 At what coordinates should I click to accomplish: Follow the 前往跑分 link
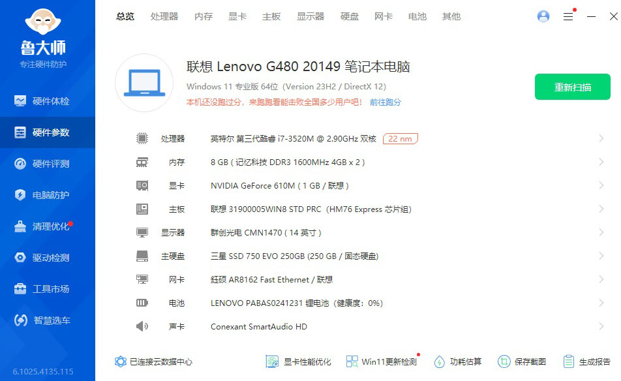(x=386, y=102)
